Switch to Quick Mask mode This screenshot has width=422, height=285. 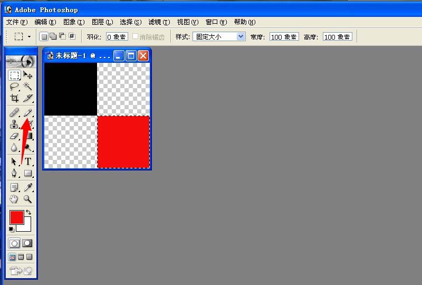[27, 243]
